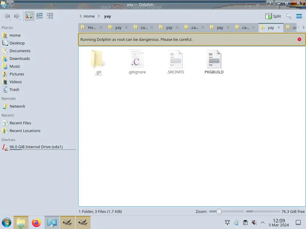Click the pin icon in titlebar
This screenshot has width=306, height=229.
[10, 3]
